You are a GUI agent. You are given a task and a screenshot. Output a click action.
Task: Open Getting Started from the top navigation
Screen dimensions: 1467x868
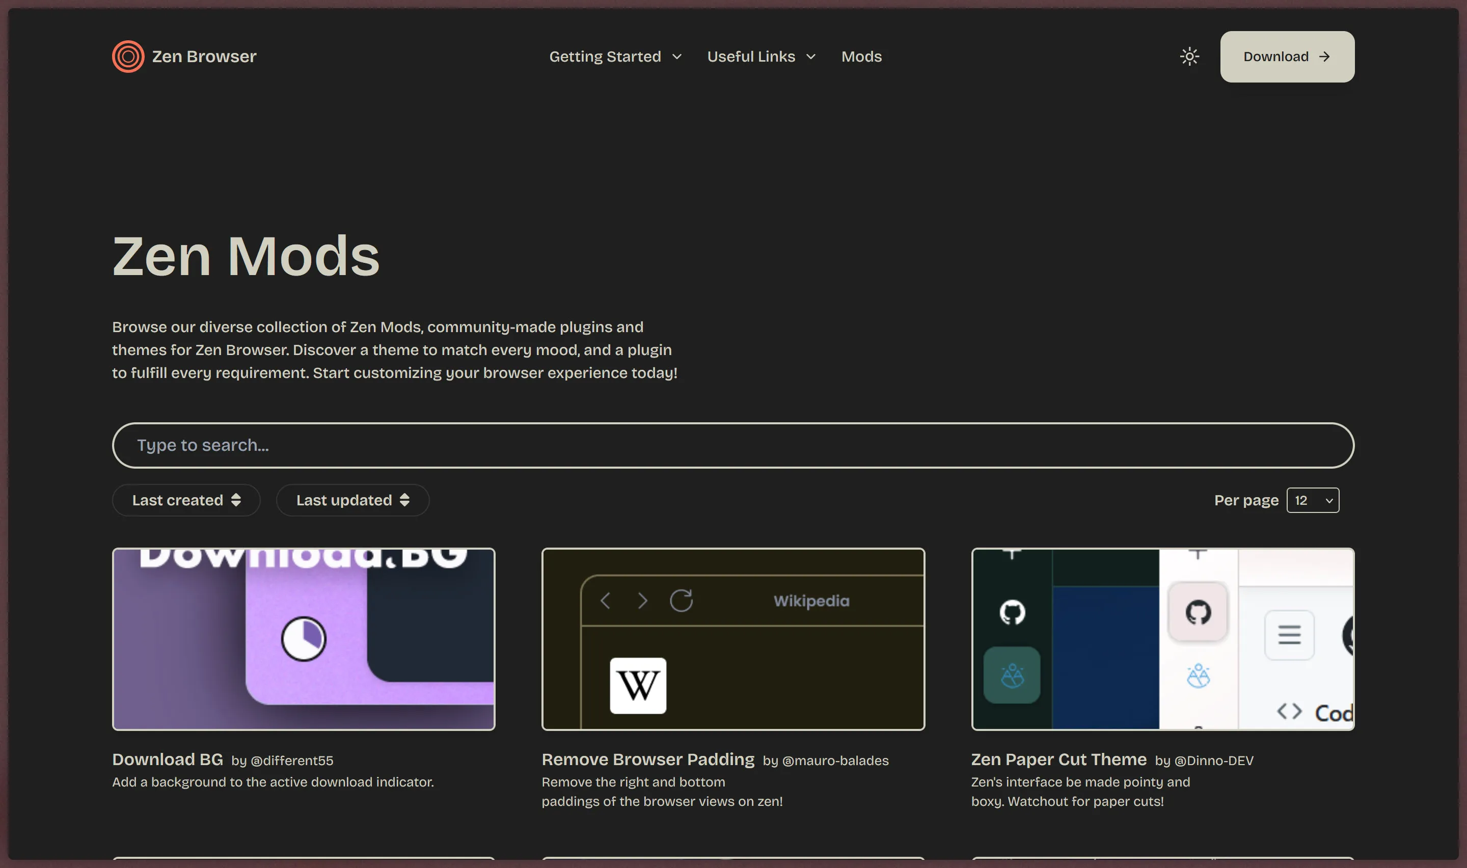605,56
